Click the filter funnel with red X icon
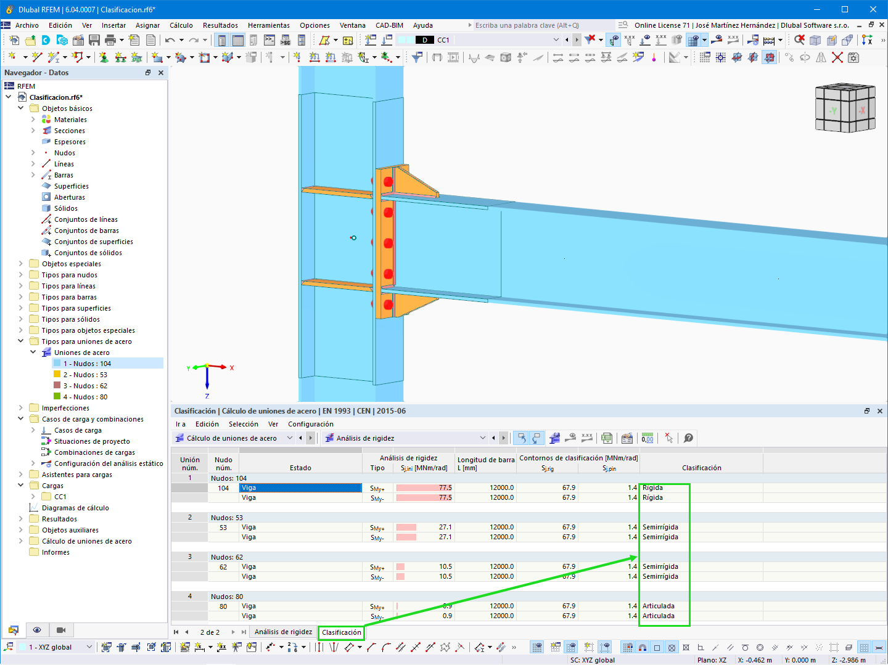Image resolution: width=888 pixels, height=665 pixels. 590,39
